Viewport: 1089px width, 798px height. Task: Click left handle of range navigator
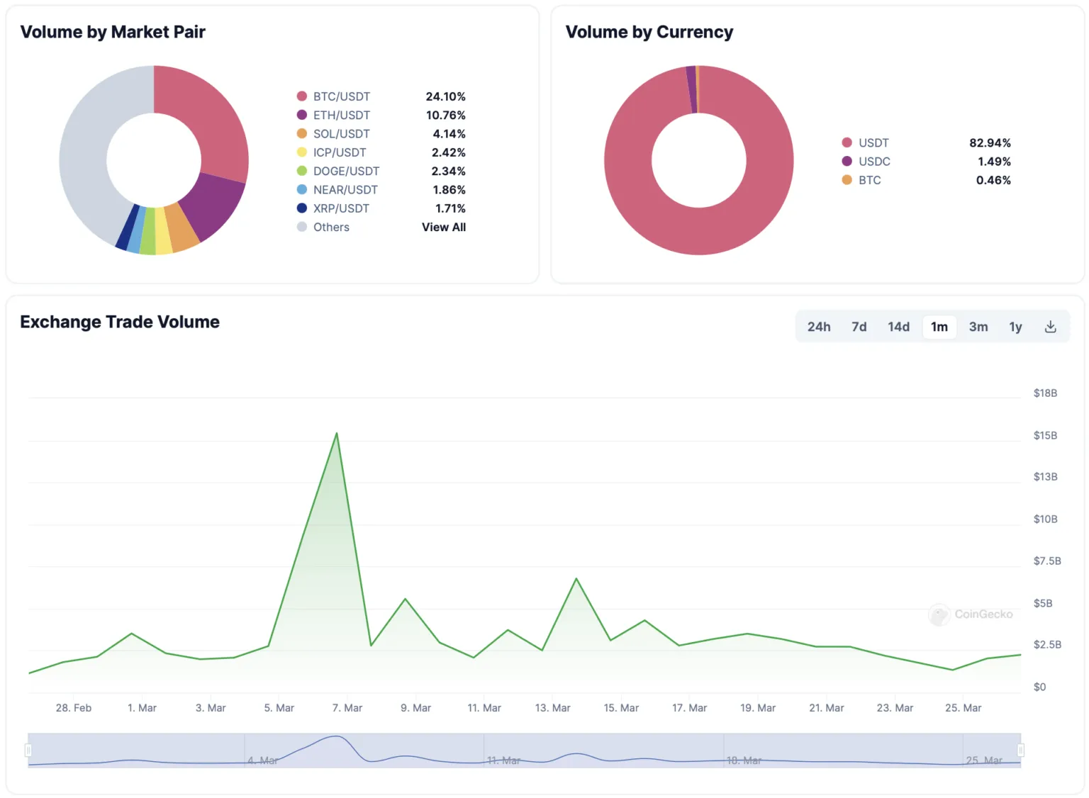pyautogui.click(x=28, y=751)
